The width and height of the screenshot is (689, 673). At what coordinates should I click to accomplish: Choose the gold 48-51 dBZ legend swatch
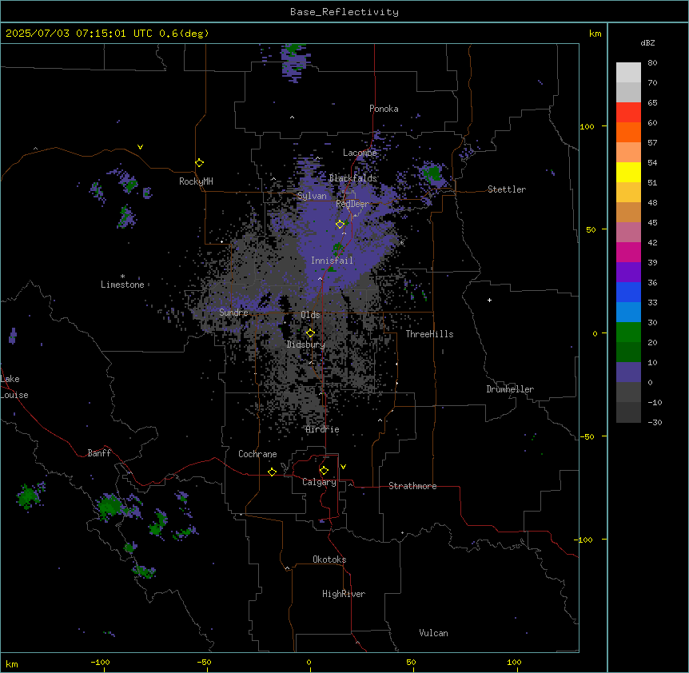pyautogui.click(x=628, y=193)
